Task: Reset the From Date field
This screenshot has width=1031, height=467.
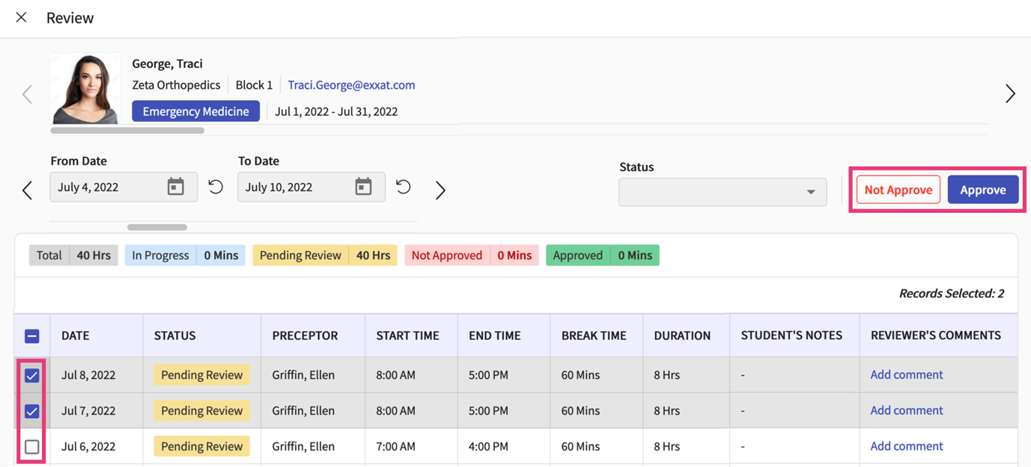Action: (216, 187)
